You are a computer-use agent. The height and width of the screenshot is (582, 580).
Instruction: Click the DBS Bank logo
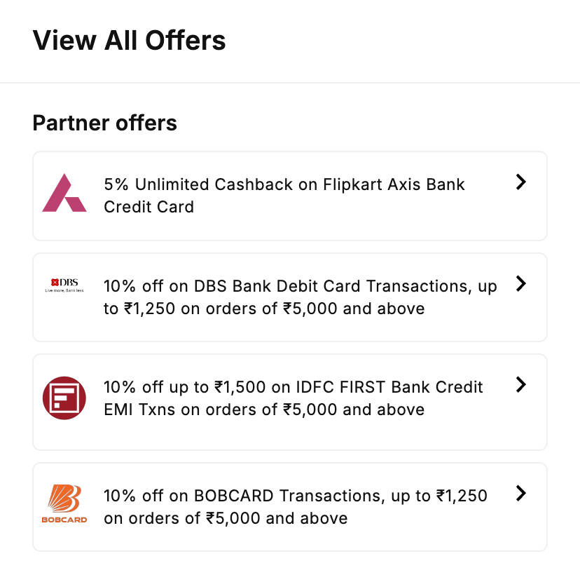64,282
